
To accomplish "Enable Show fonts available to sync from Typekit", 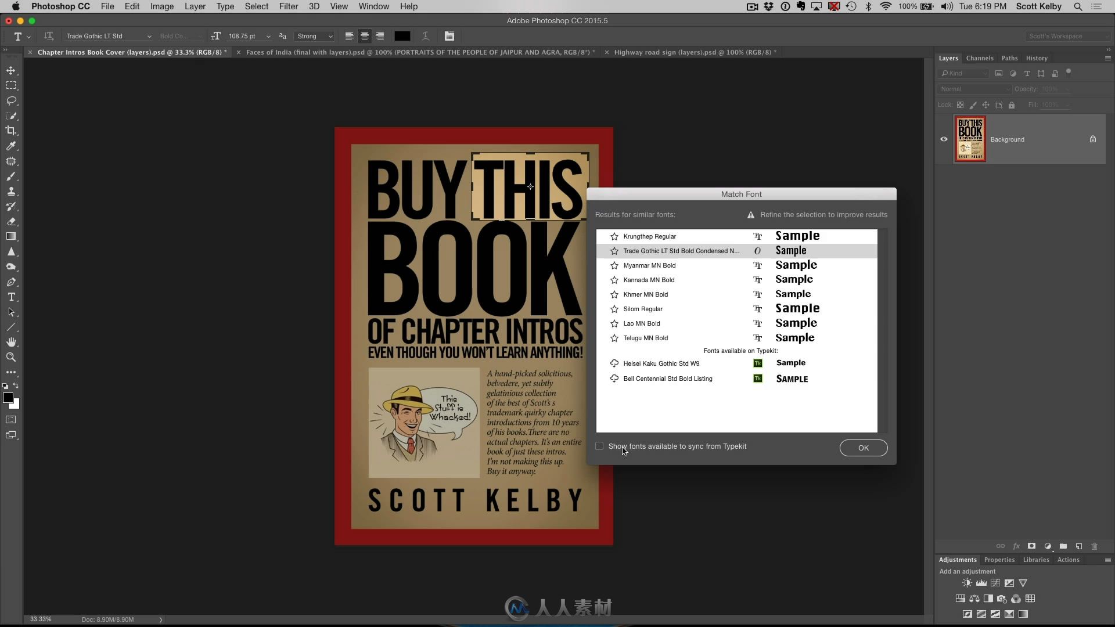I will pyautogui.click(x=599, y=446).
